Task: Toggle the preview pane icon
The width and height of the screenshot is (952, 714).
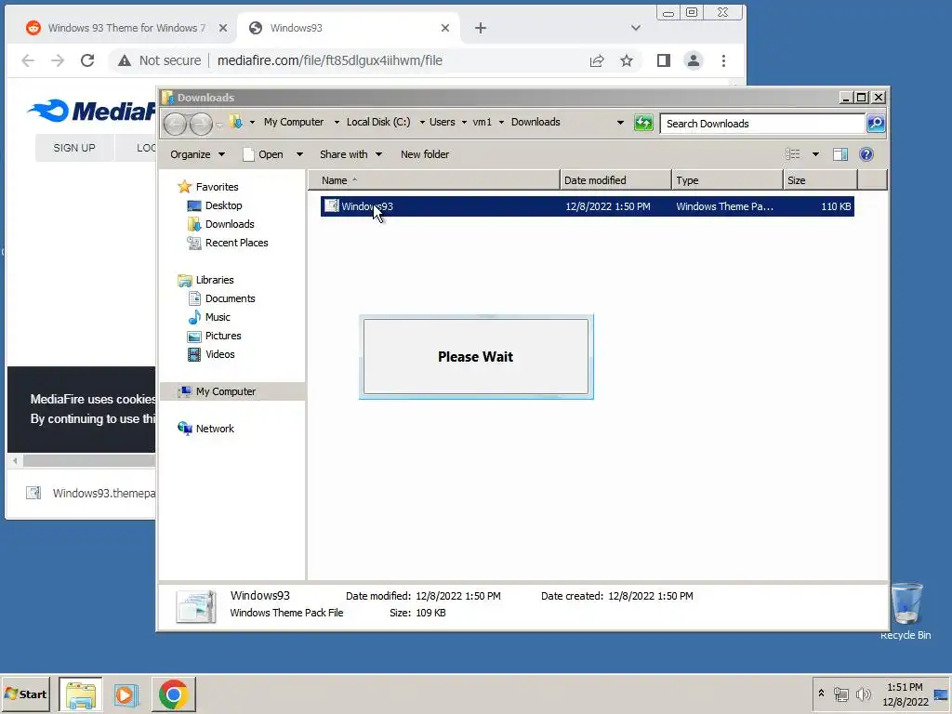Action: click(840, 154)
